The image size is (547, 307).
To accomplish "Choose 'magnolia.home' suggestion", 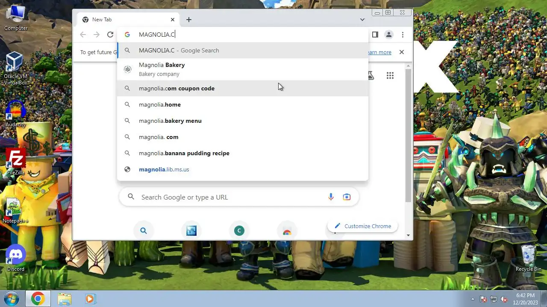I will pos(243,104).
